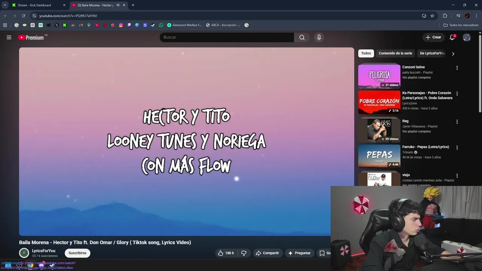The image size is (482, 271).
Task: Open the YouTube bookmark icon
Action: click(97, 25)
